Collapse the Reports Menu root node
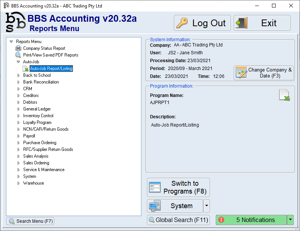The image size is (300, 231). pos(11,42)
